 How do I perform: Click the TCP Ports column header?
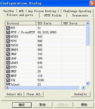coord(49,23)
